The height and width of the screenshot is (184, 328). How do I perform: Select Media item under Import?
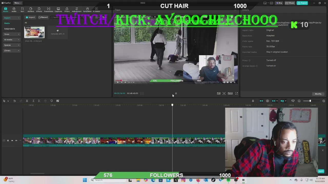point(7,23)
